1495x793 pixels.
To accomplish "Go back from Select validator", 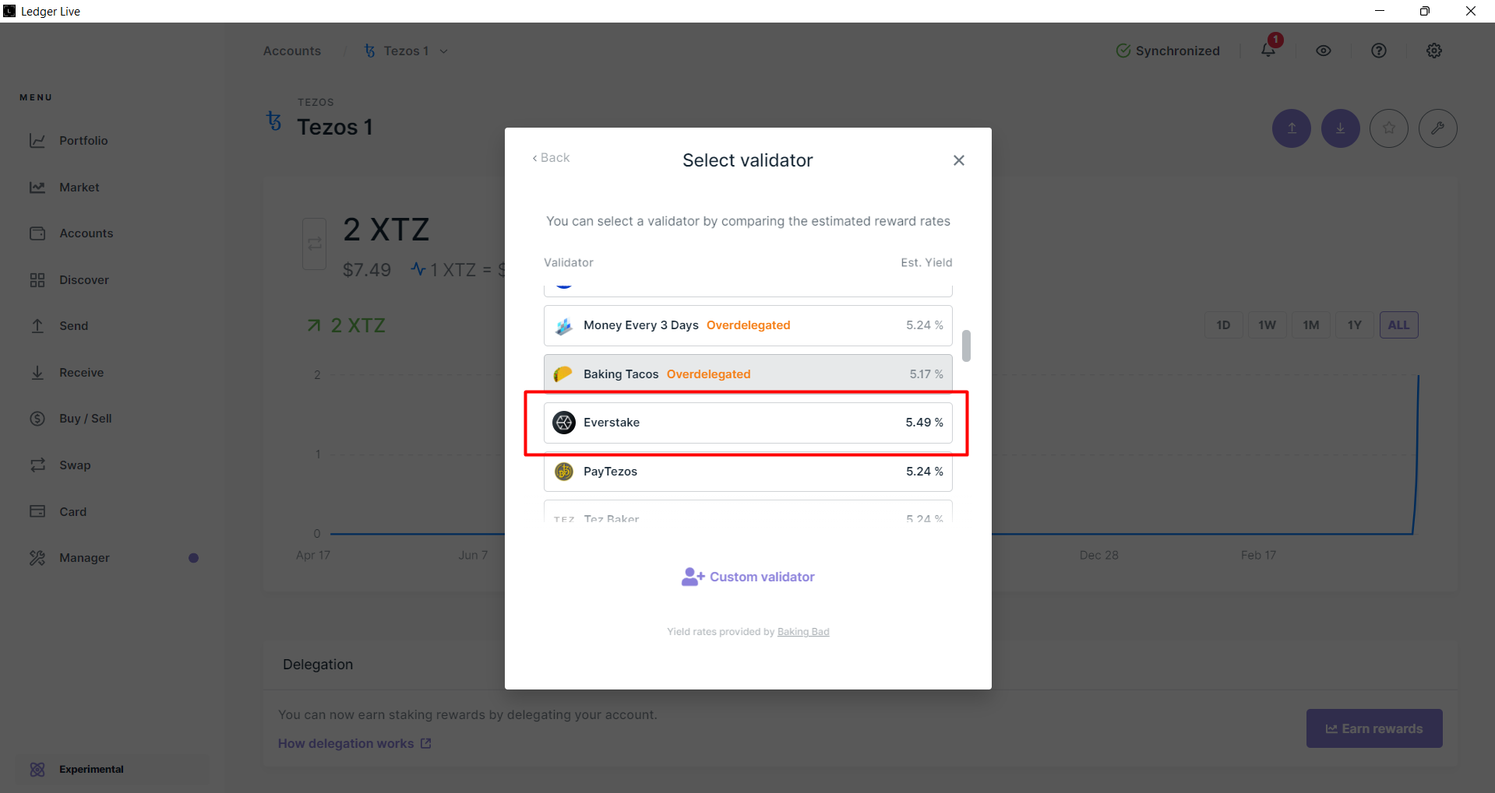I will click(x=551, y=158).
